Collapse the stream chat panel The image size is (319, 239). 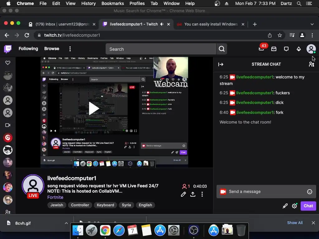coord(221,64)
